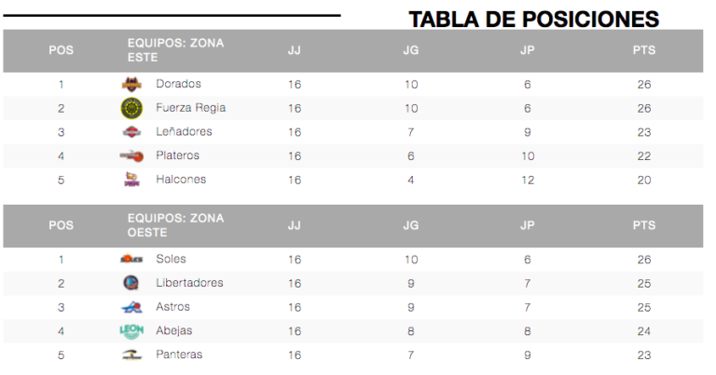Select the Panteras team logo
Image resolution: width=716 pixels, height=375 pixels.
click(131, 355)
